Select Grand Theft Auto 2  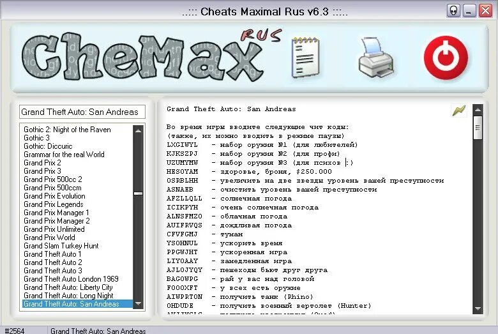pos(53,262)
